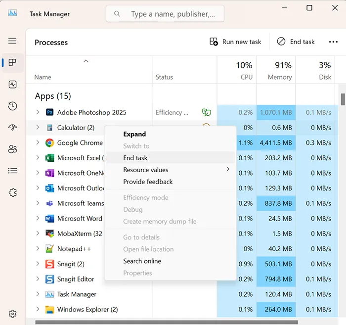Open the Services page icon
The width and height of the screenshot is (346, 325).
13,192
